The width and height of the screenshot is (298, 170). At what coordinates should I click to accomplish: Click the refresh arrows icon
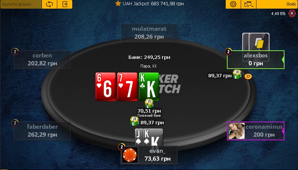49,4
